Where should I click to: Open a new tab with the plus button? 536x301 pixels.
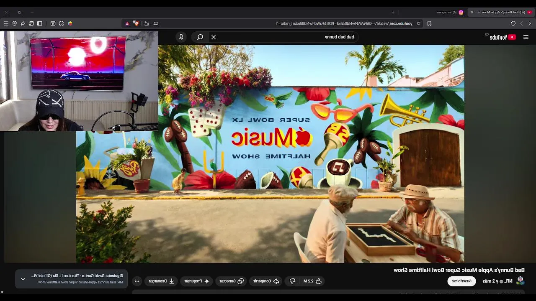click(x=393, y=12)
